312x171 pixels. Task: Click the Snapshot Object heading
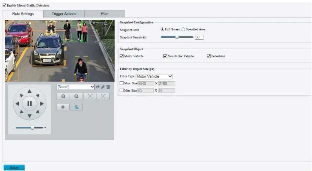pyautogui.click(x=131, y=49)
